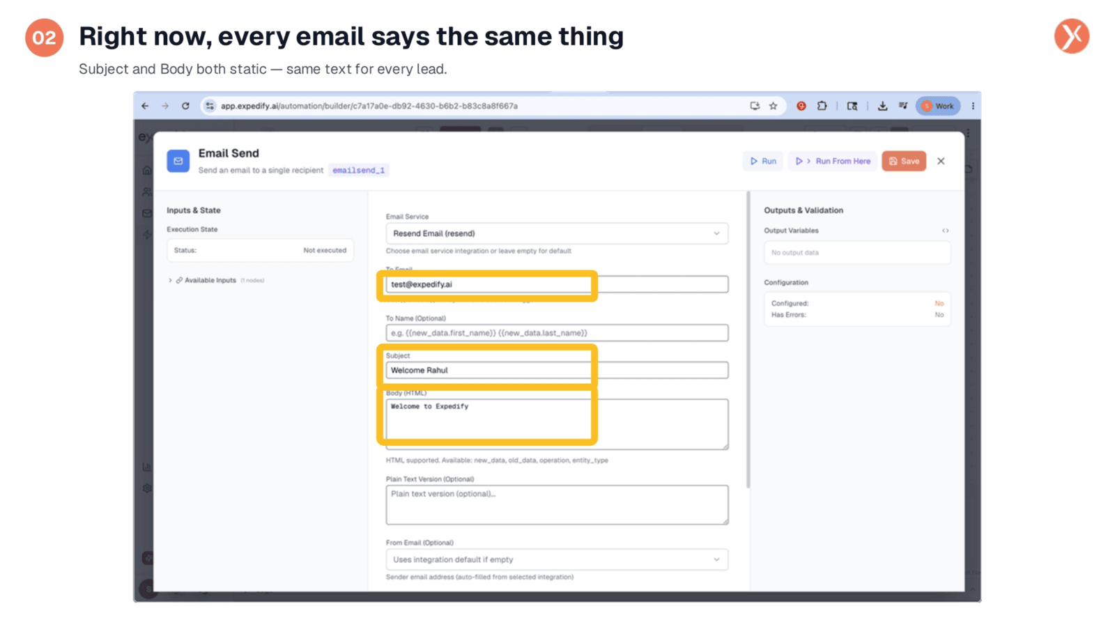This screenshot has width=1115, height=627.
Task: Click the Home icon in the dimmed sidebar
Action: tap(147, 170)
